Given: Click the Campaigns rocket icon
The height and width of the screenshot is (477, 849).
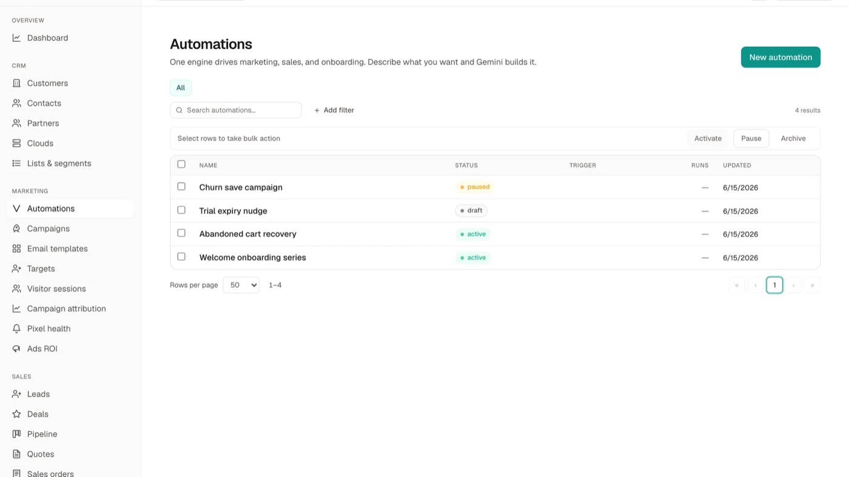Looking at the screenshot, I should 16,228.
